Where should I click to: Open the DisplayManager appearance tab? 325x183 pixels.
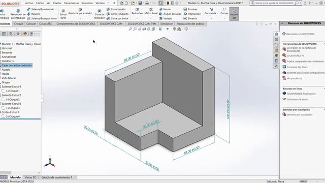point(25,34)
